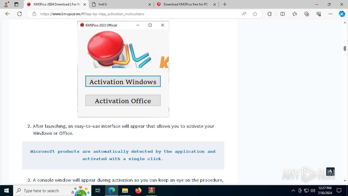The image size is (348, 196).
Task: Click the page scrollbar thumb
Action: pos(345,48)
